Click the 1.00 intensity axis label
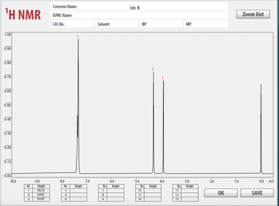The width and height of the screenshot is (279, 206). (x=7, y=34)
